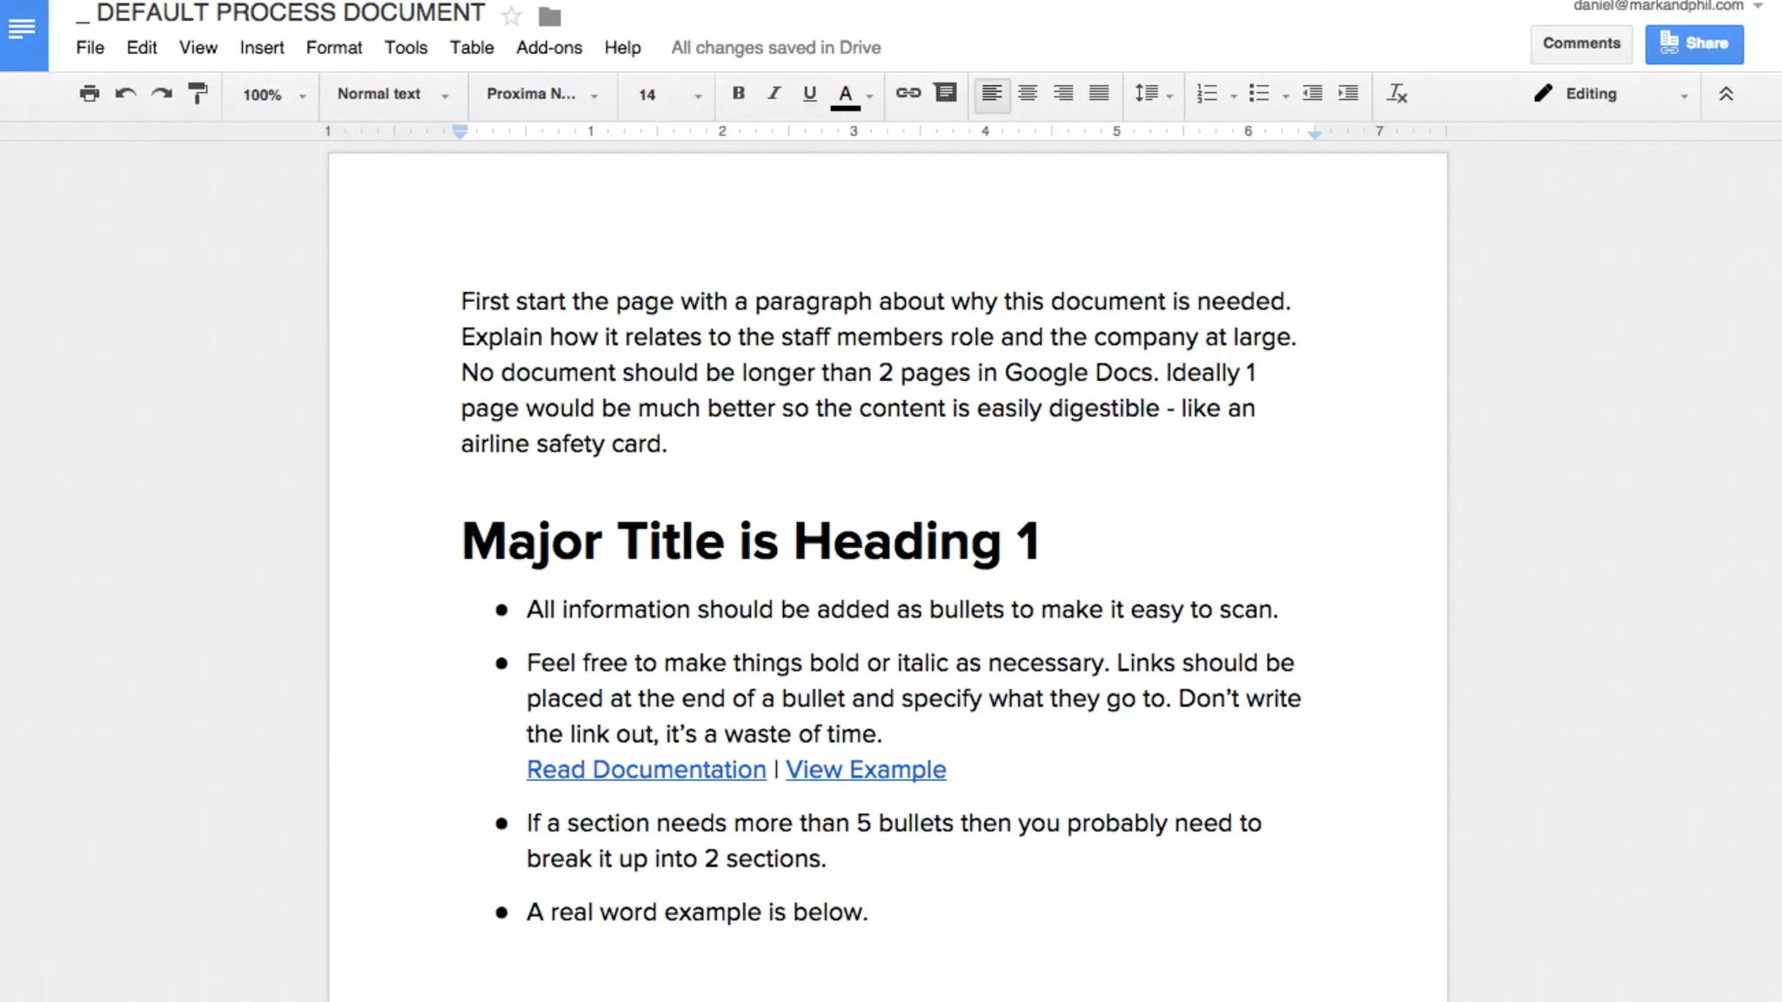Open the Editing mode dropdown
This screenshot has height=1002, width=1782.
pos(1610,94)
